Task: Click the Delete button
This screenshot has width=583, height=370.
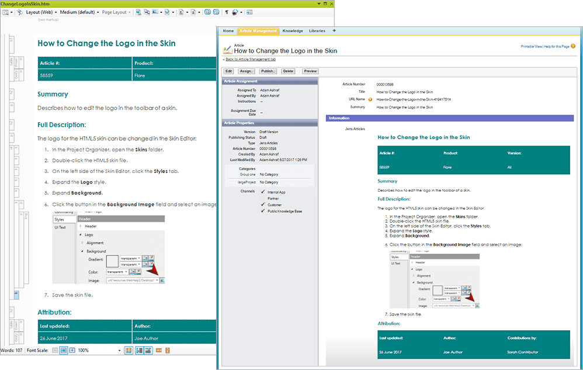Action: coord(288,71)
